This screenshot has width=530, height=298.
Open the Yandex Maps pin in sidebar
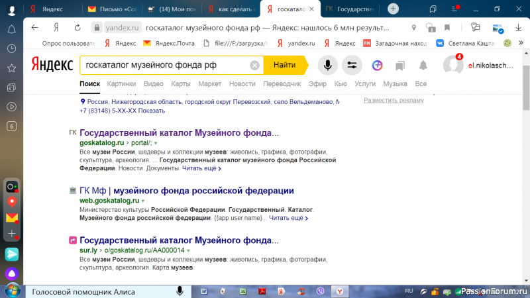coord(12,202)
